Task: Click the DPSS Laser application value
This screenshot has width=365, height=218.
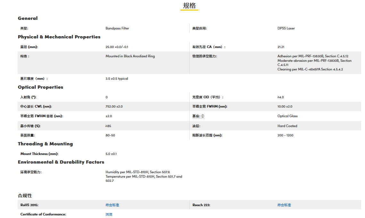Action: [x=286, y=28]
